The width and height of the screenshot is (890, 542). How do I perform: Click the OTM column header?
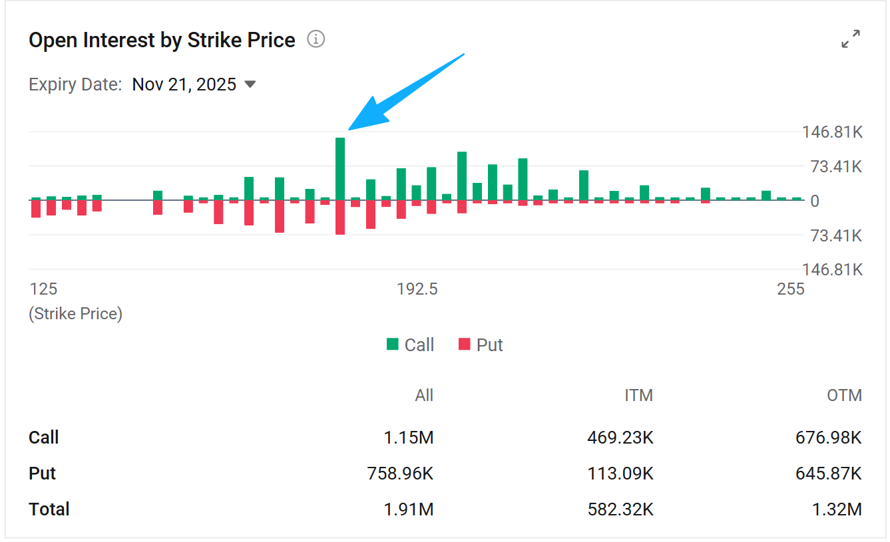pos(845,396)
